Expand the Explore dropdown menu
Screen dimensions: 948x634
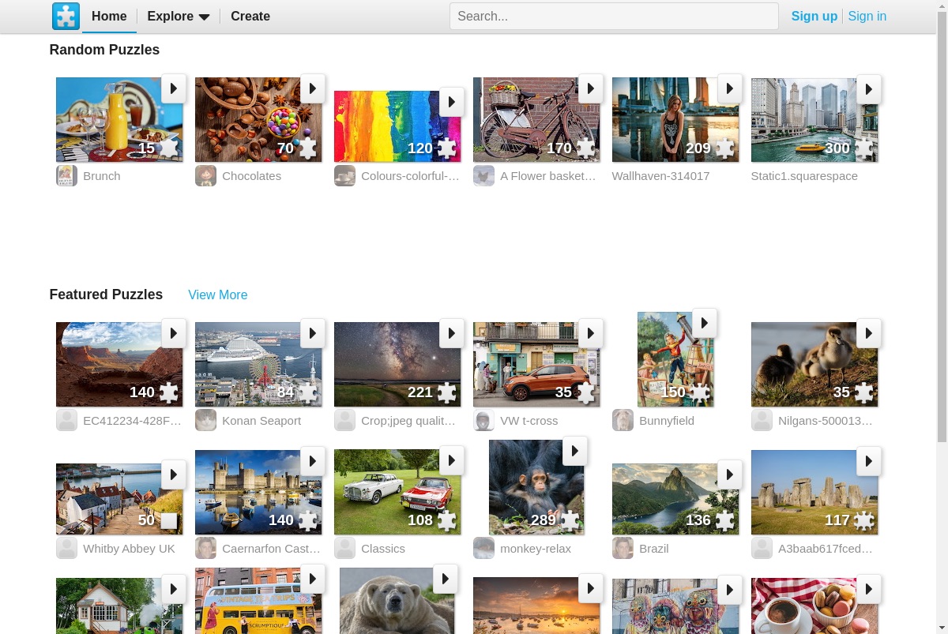click(x=179, y=16)
